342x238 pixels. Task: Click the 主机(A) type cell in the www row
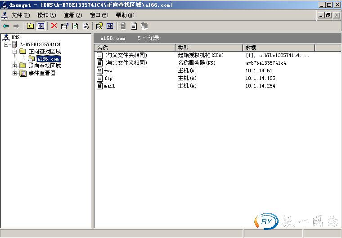click(187, 71)
